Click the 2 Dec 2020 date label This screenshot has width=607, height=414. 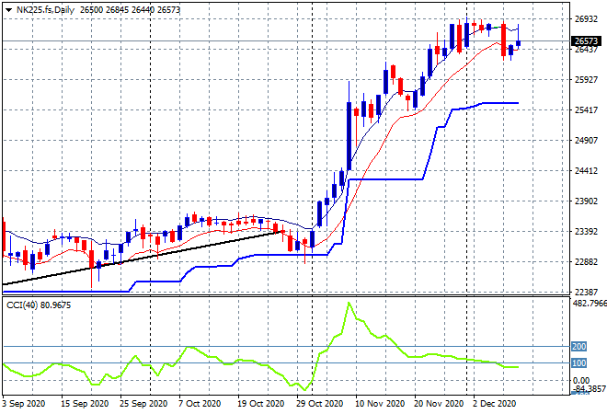(495, 404)
